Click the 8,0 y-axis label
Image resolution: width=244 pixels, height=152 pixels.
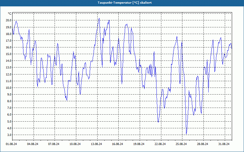pos(9,101)
